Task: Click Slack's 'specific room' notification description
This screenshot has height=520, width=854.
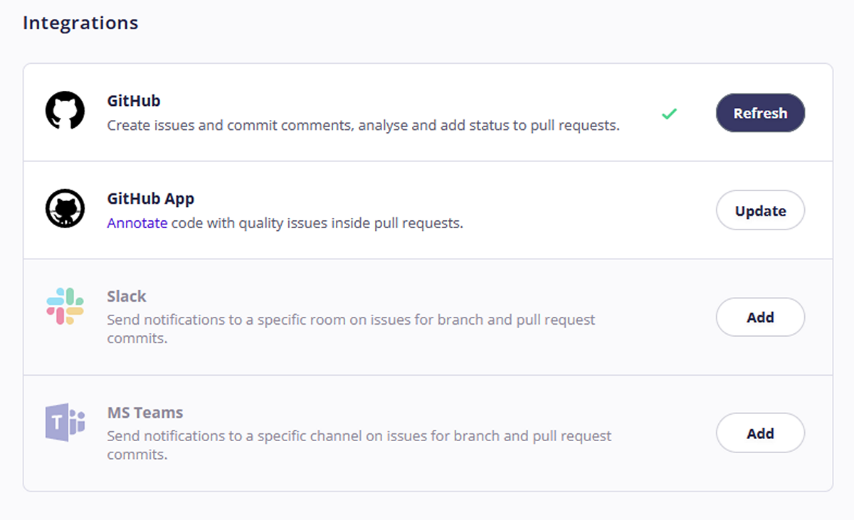Action: pos(352,329)
